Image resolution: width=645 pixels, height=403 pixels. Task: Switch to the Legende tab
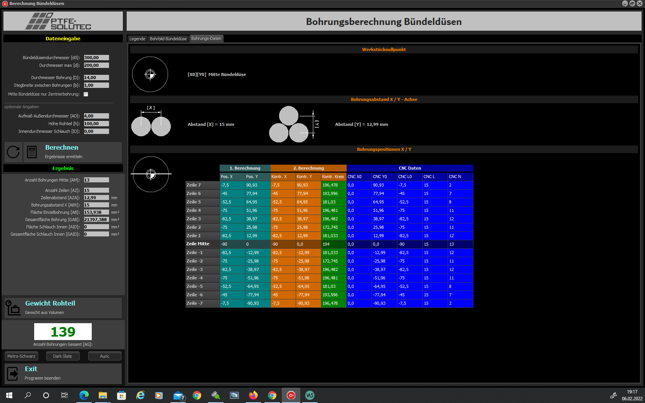(137, 39)
